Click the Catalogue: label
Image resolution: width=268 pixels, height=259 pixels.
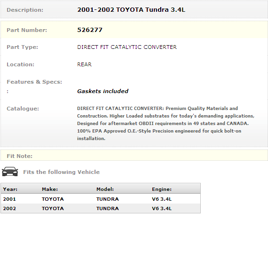click(23, 109)
